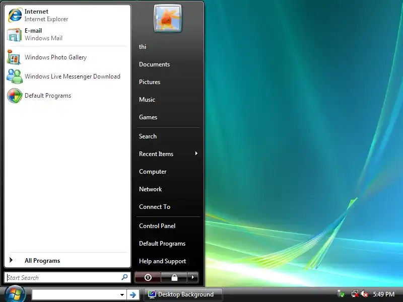Open the taskbar address bar dropdown

tap(122, 295)
